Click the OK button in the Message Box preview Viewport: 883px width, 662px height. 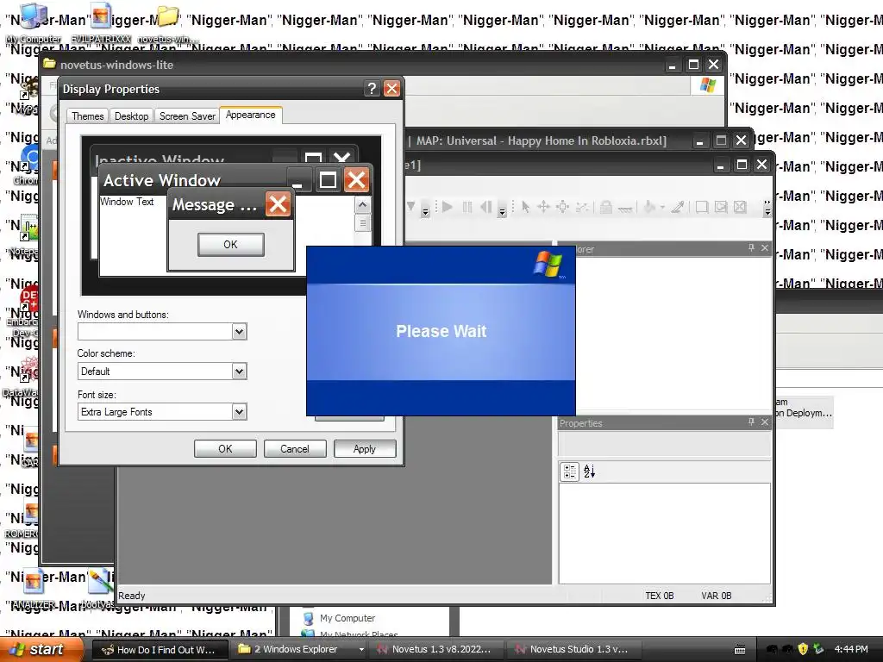[x=230, y=244]
